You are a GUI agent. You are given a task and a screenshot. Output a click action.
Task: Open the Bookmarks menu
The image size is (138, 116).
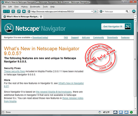(35, 7)
